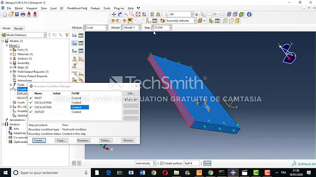Switch to the Results tab

pos(18,28)
